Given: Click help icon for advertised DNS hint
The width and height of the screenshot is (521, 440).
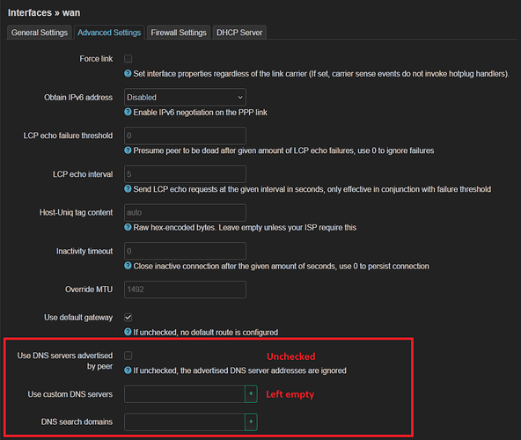Looking at the screenshot, I should click(x=128, y=370).
